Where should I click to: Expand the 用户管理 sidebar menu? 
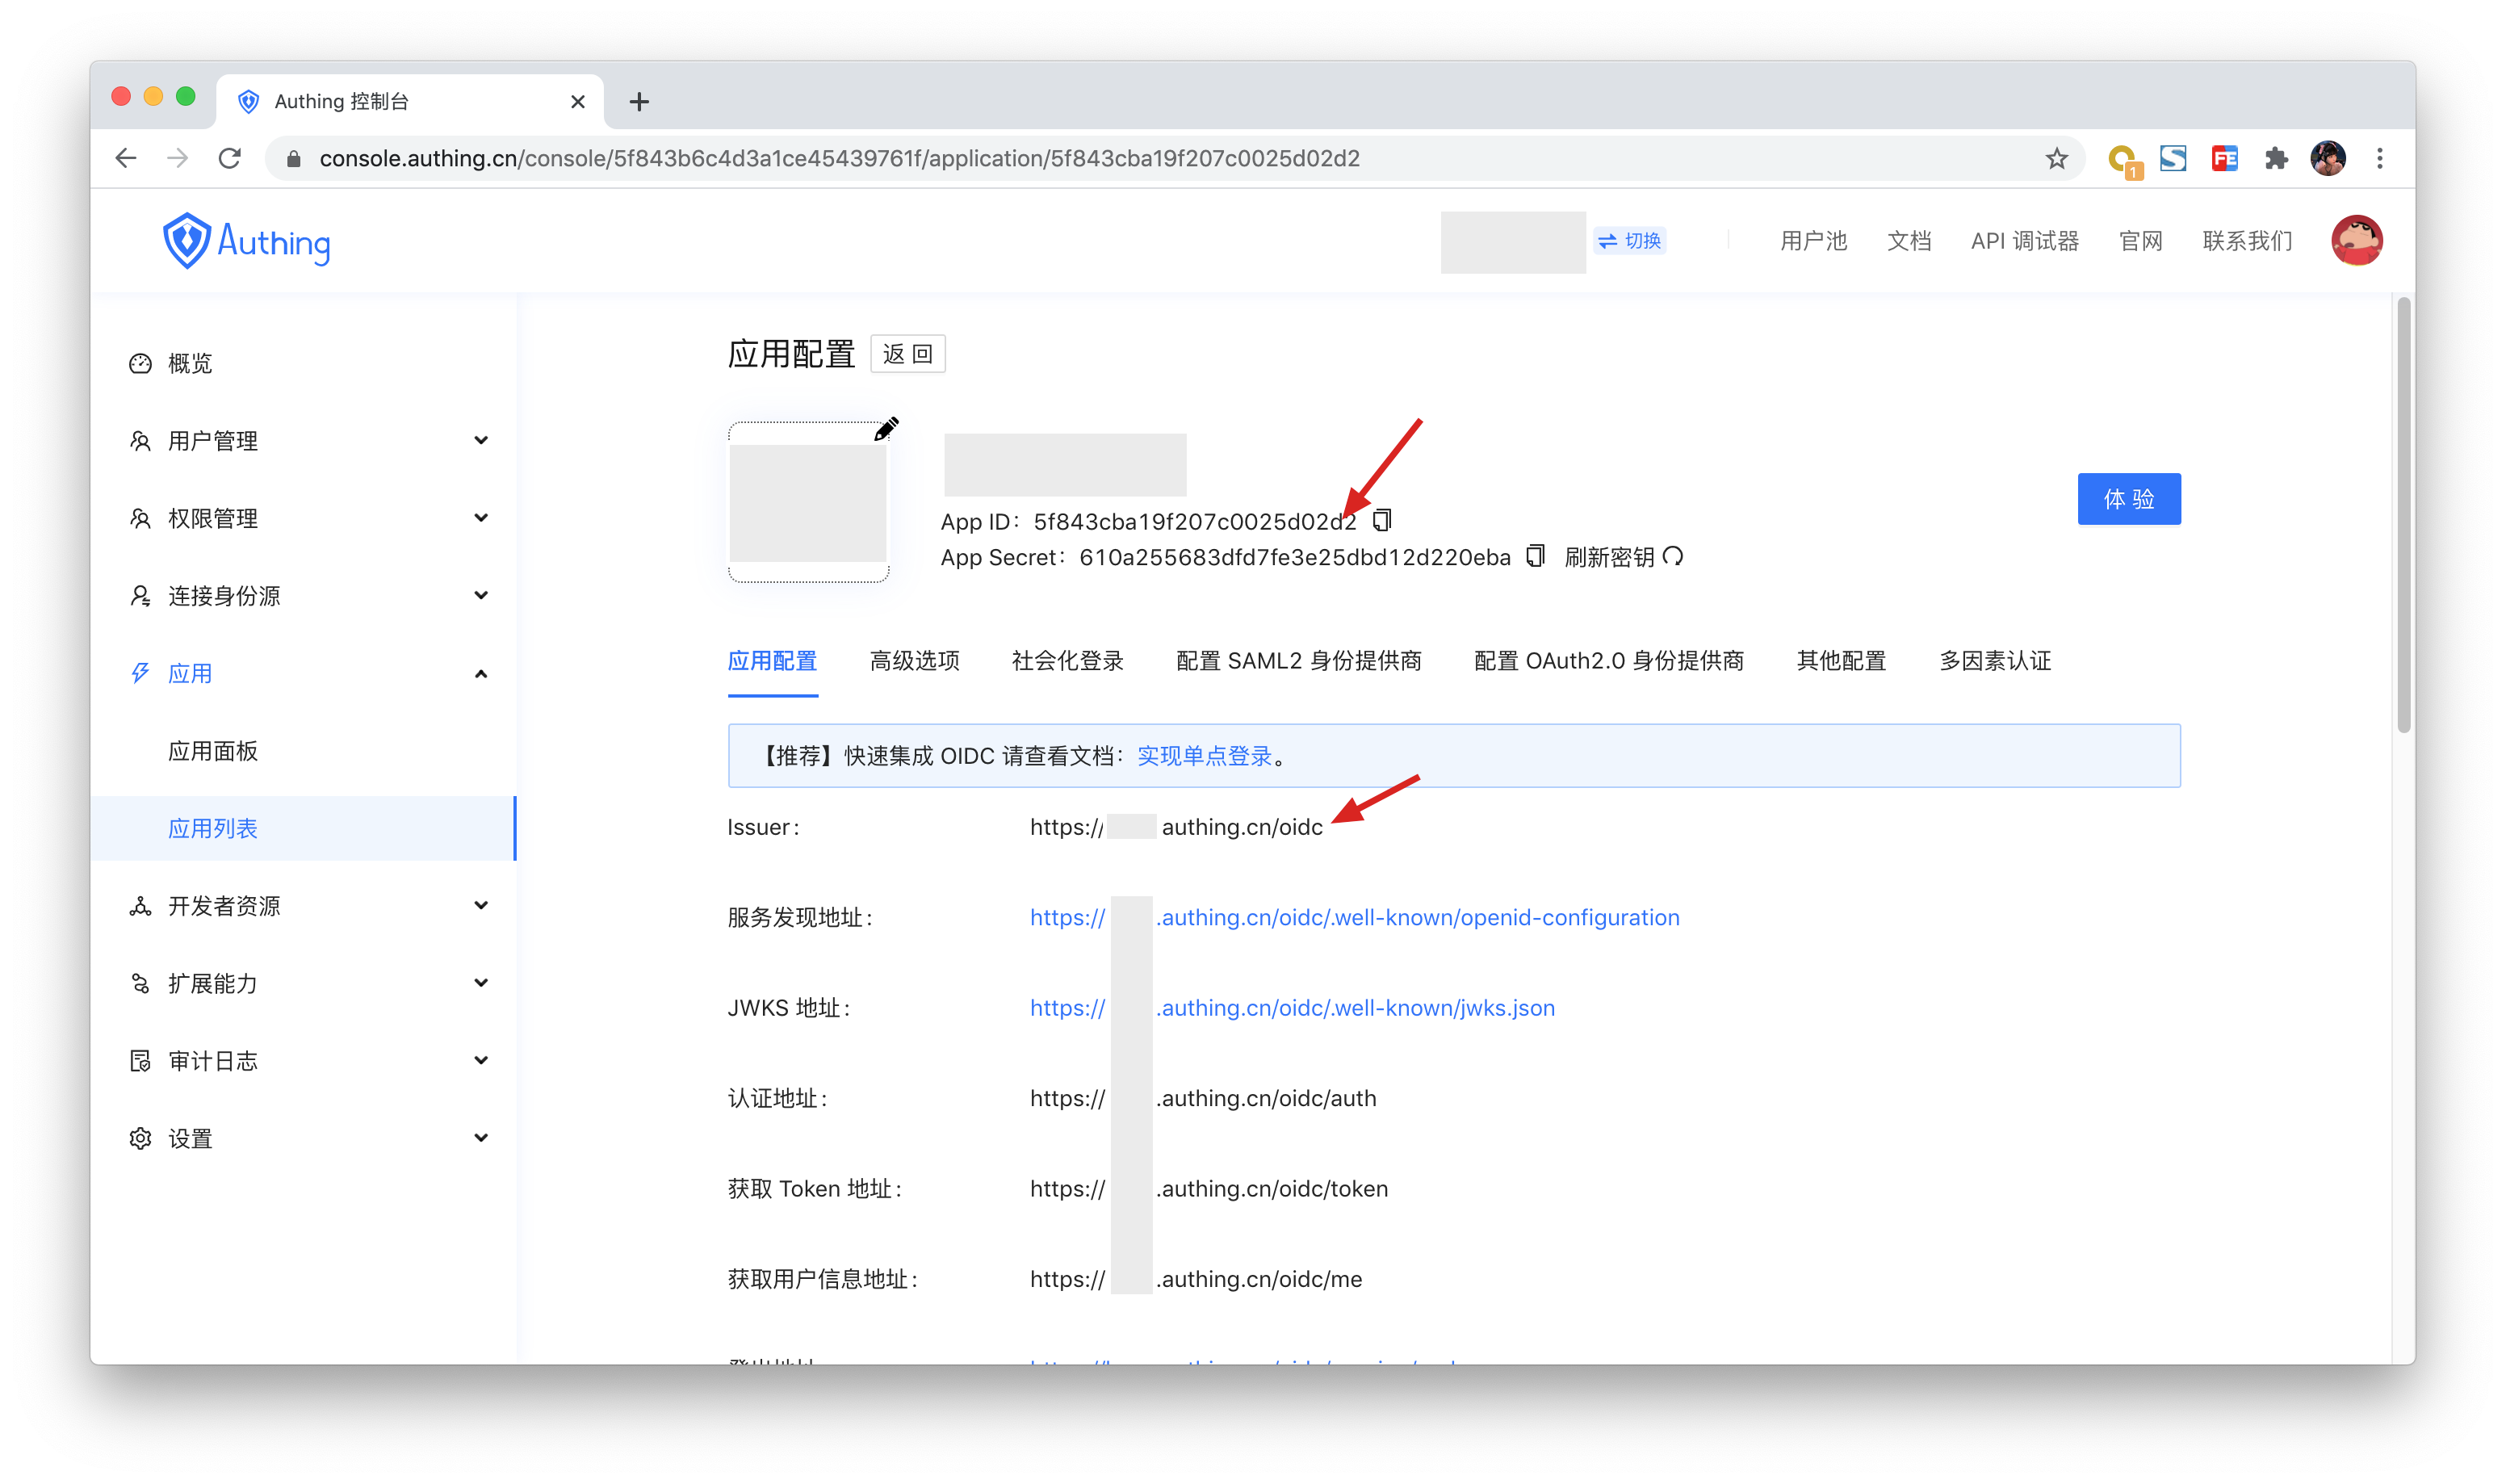coord(481,440)
